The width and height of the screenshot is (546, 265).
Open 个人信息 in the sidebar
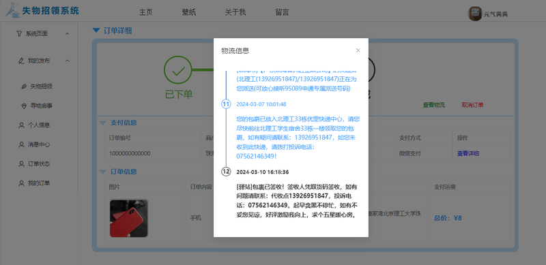[39, 125]
